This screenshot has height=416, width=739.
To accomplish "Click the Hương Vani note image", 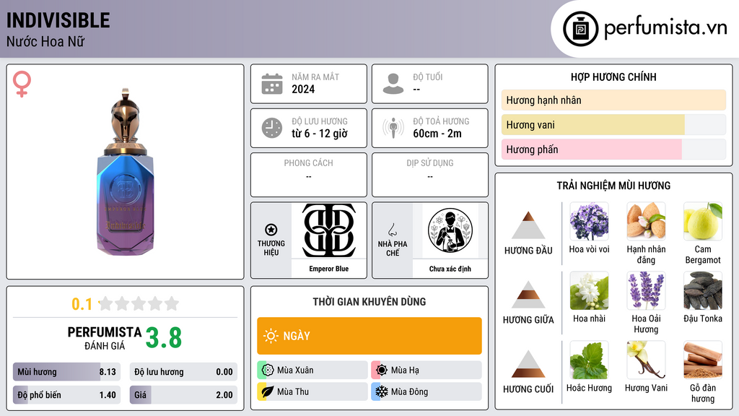I will pyautogui.click(x=646, y=360).
